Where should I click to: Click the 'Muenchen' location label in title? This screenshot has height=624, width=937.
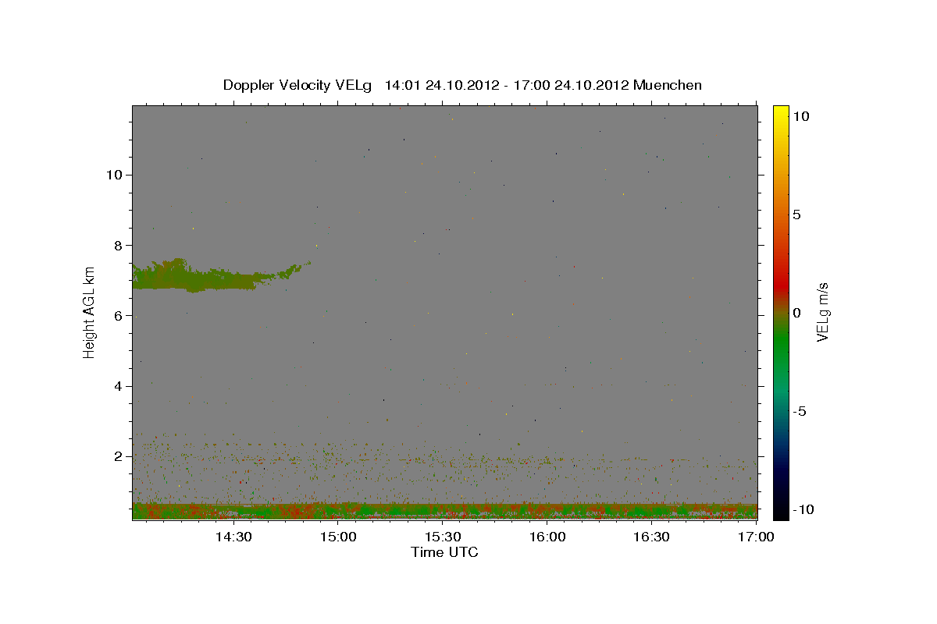pos(668,85)
